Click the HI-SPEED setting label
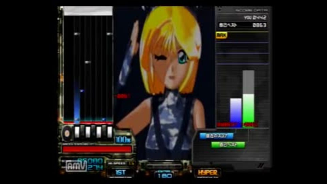The height and width of the screenshot is (184, 327). [x=121, y=164]
